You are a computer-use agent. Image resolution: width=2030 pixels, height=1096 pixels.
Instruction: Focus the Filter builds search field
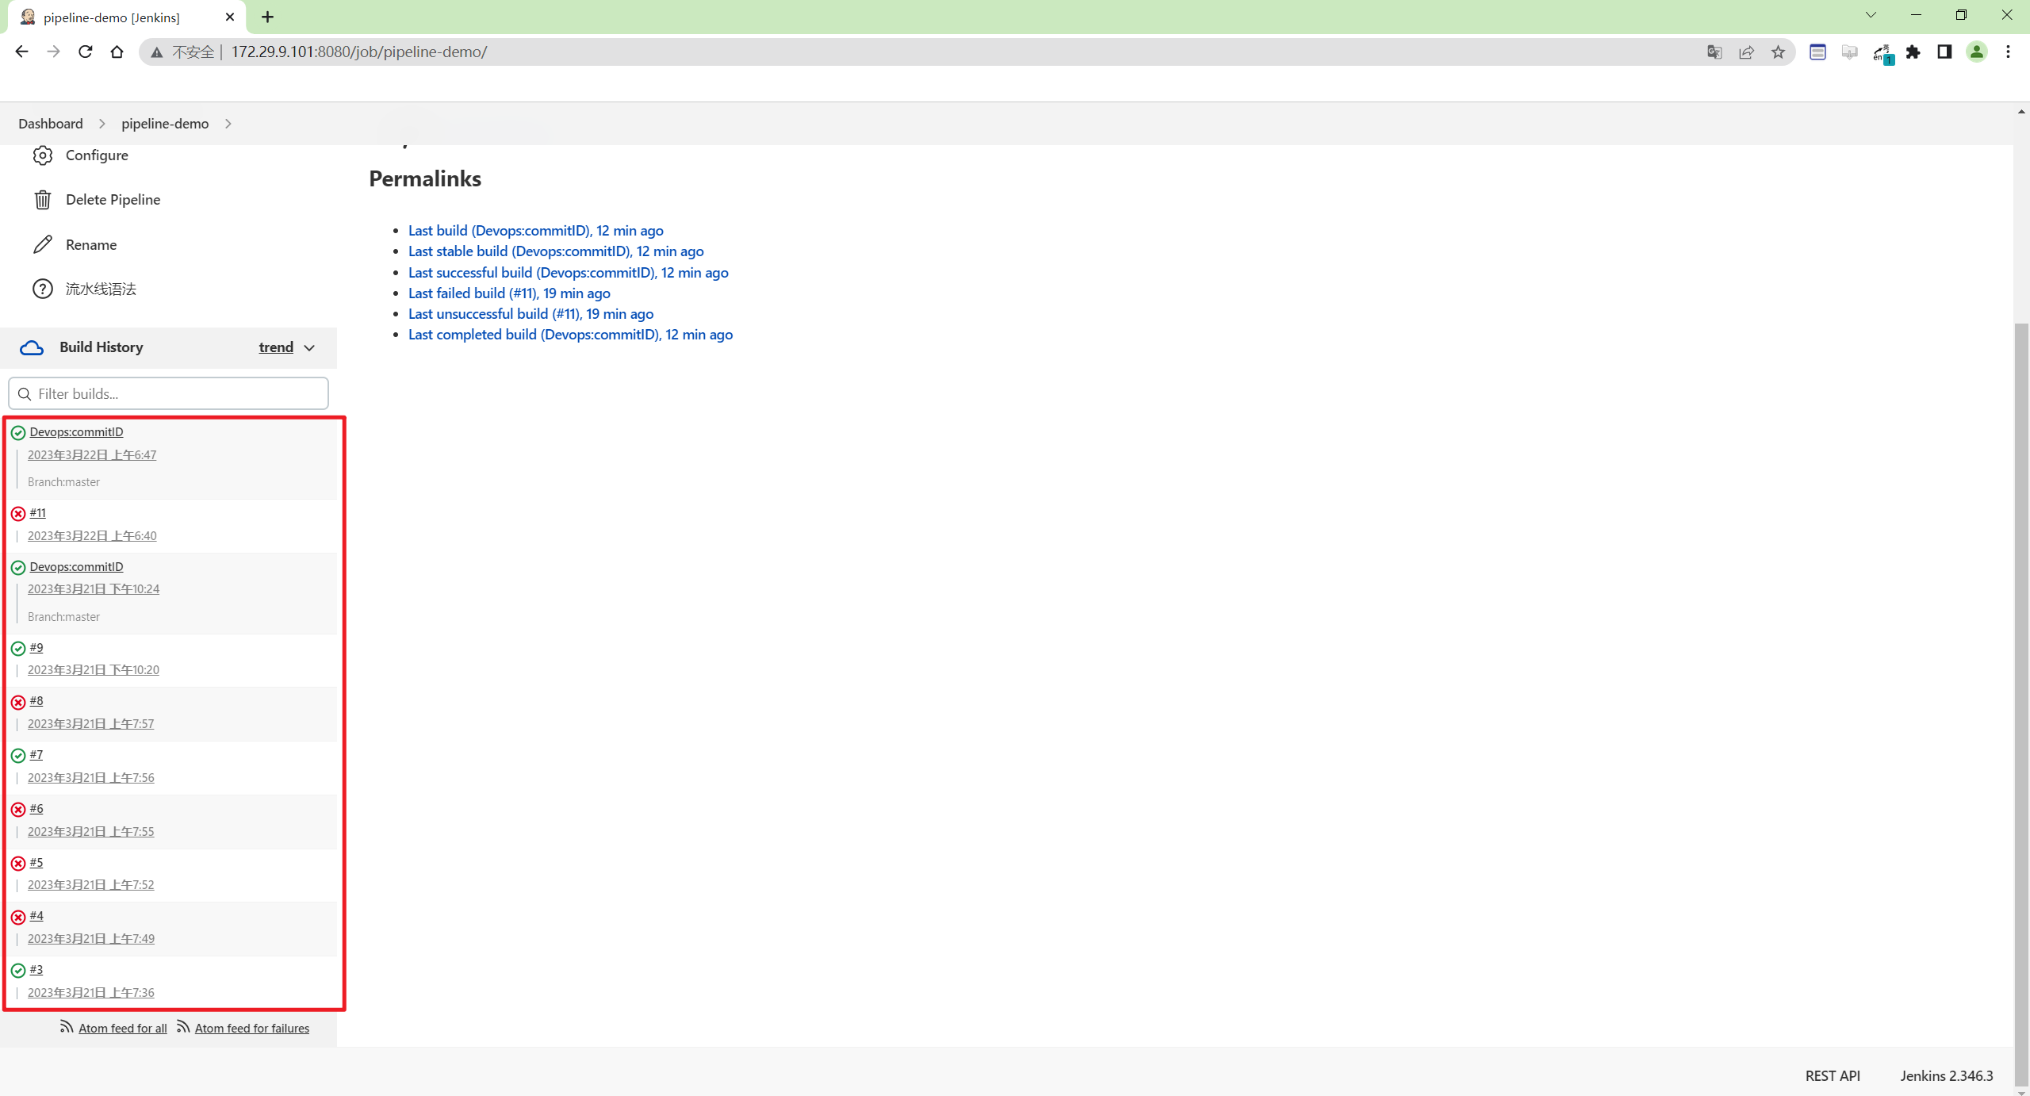point(168,394)
